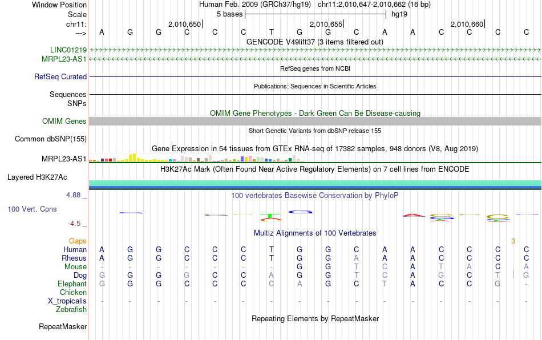Click the red A PhyloP conservation logo
The width and height of the screenshot is (542, 340).
[414, 215]
